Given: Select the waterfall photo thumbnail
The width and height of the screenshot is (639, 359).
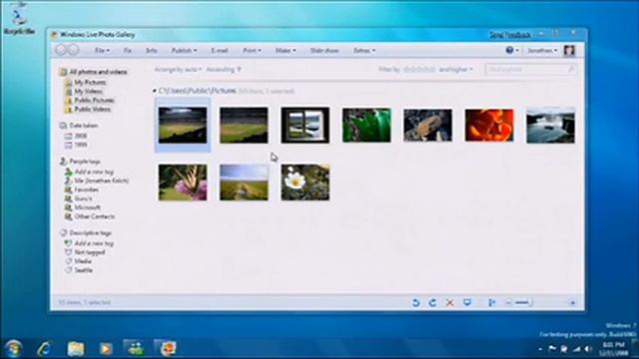Looking at the screenshot, I should point(550,126).
